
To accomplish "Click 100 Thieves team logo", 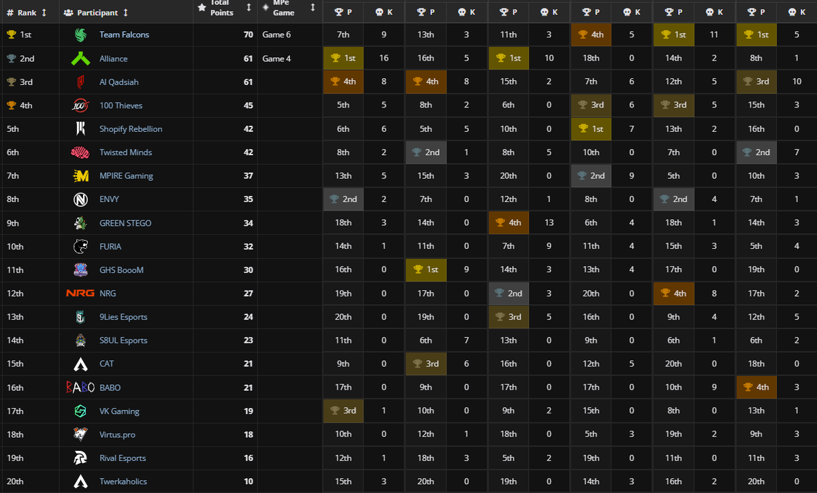I will tap(80, 105).
